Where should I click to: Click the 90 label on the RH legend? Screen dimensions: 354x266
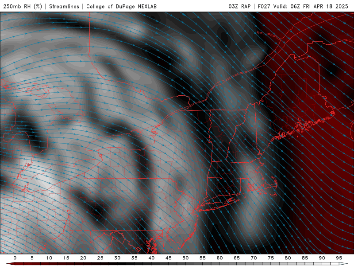coord(322,258)
